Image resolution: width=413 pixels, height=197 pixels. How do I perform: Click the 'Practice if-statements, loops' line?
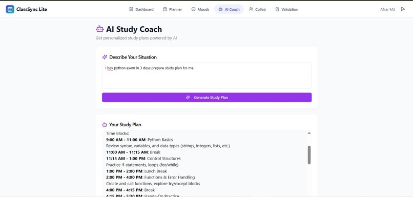[x=142, y=165]
